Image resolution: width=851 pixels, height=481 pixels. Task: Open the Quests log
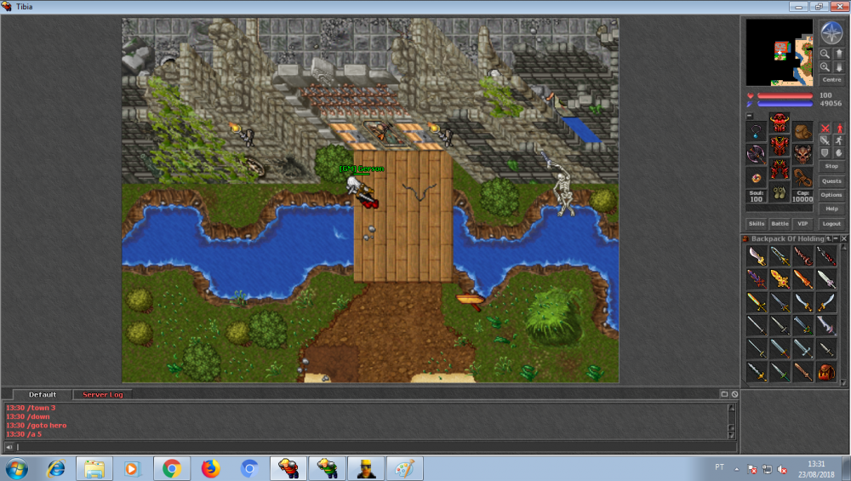click(x=831, y=181)
